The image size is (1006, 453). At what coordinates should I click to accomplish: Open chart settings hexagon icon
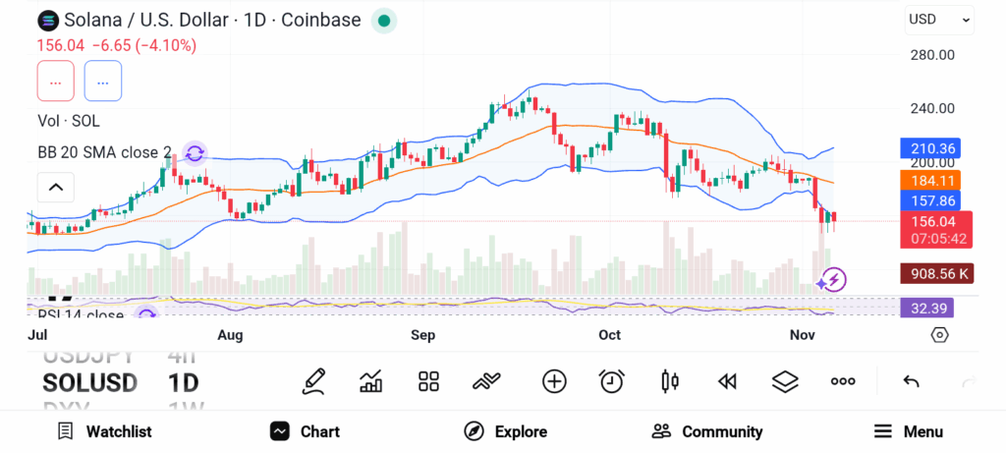click(x=939, y=335)
